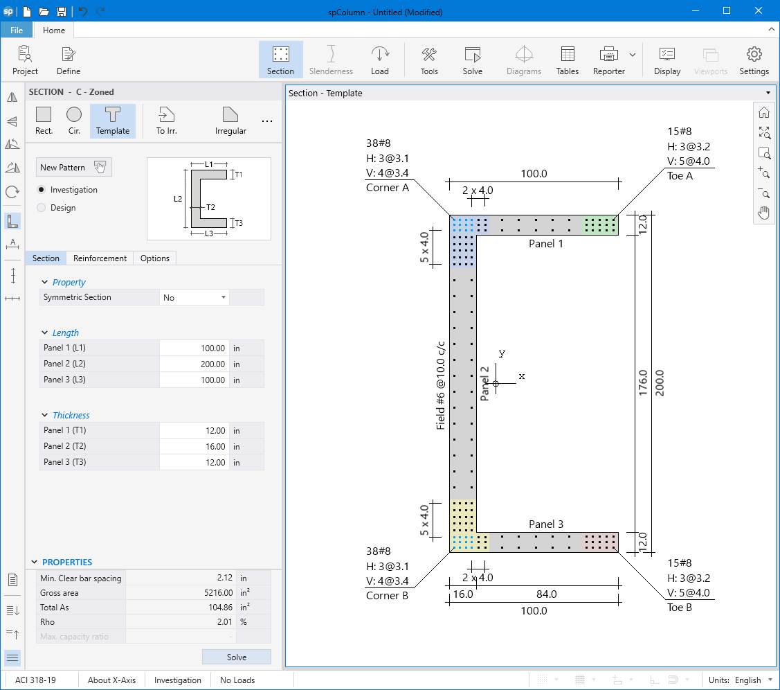The height and width of the screenshot is (690, 780).
Task: Open the Reporter tool
Action: tap(608, 60)
